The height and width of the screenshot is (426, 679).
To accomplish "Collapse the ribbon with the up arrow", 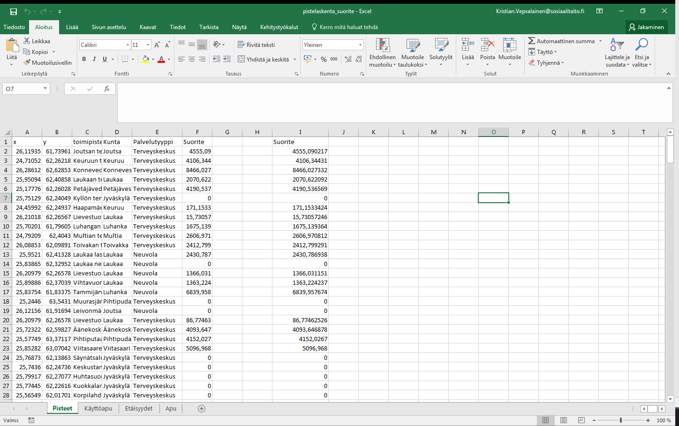I will pyautogui.click(x=669, y=74).
